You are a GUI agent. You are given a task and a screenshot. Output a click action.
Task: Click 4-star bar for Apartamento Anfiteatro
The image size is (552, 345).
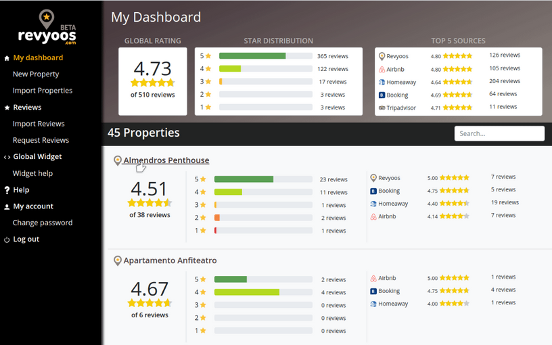(246, 292)
